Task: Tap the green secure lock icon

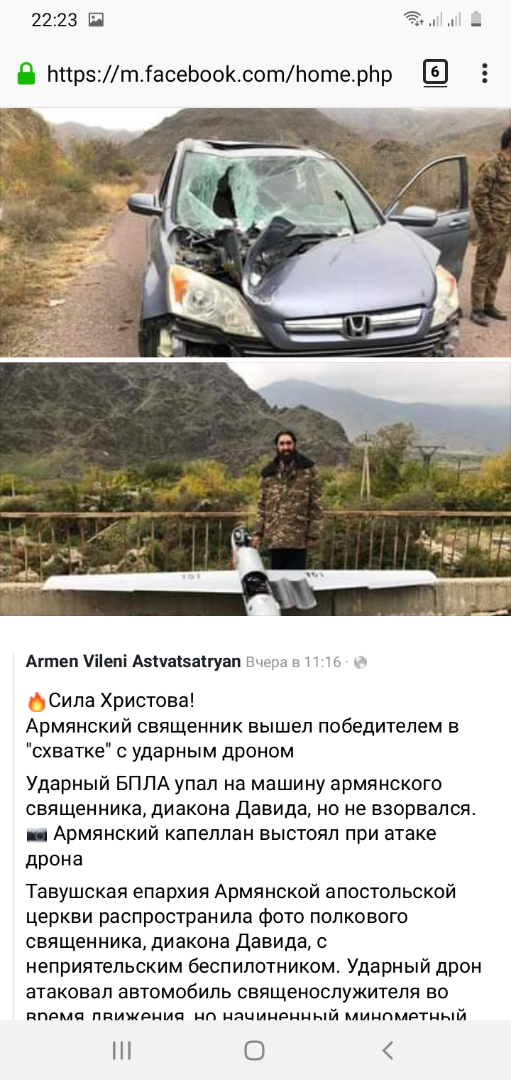Action: [26, 74]
